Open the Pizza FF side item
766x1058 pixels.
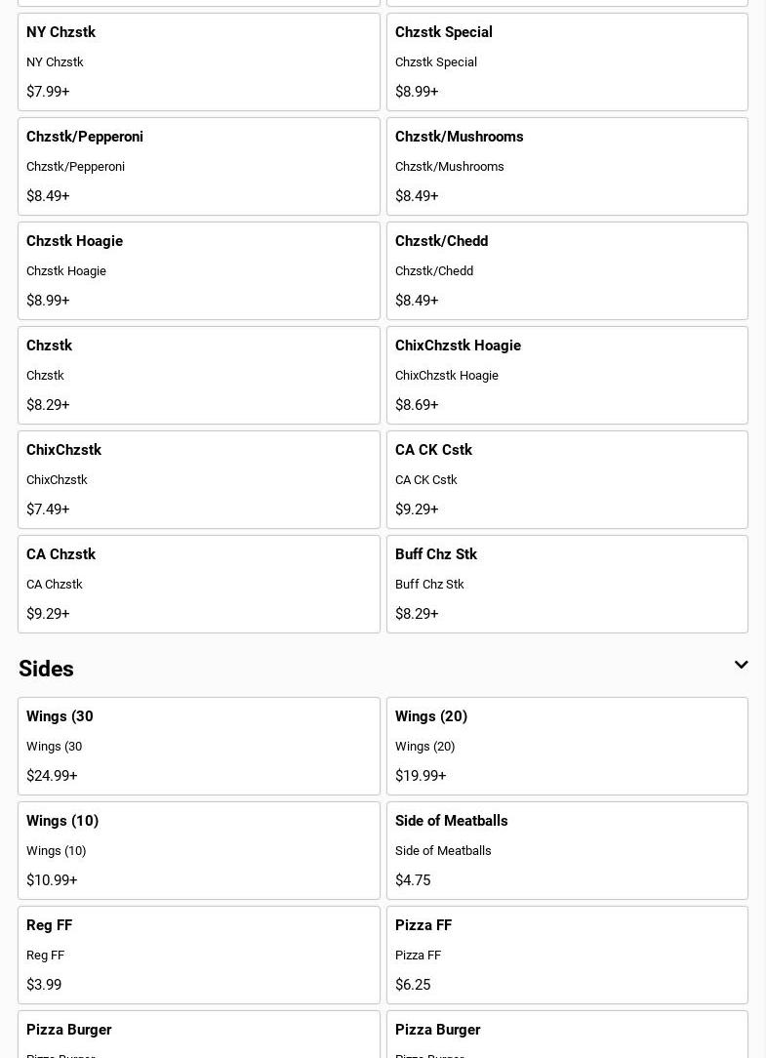pyautogui.click(x=567, y=955)
